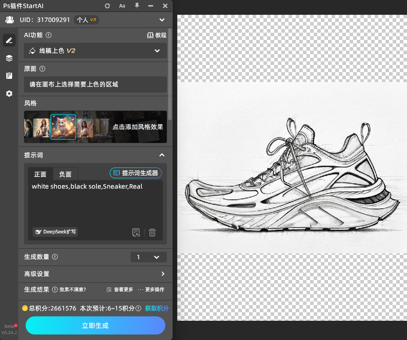Click the 立即生成 generate button
This screenshot has width=407, height=340.
point(95,326)
